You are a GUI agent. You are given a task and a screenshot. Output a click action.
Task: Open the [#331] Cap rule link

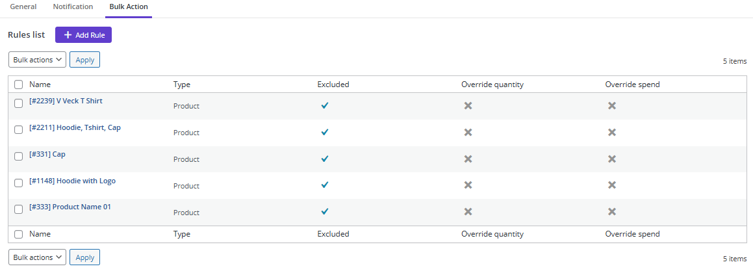pyautogui.click(x=47, y=154)
